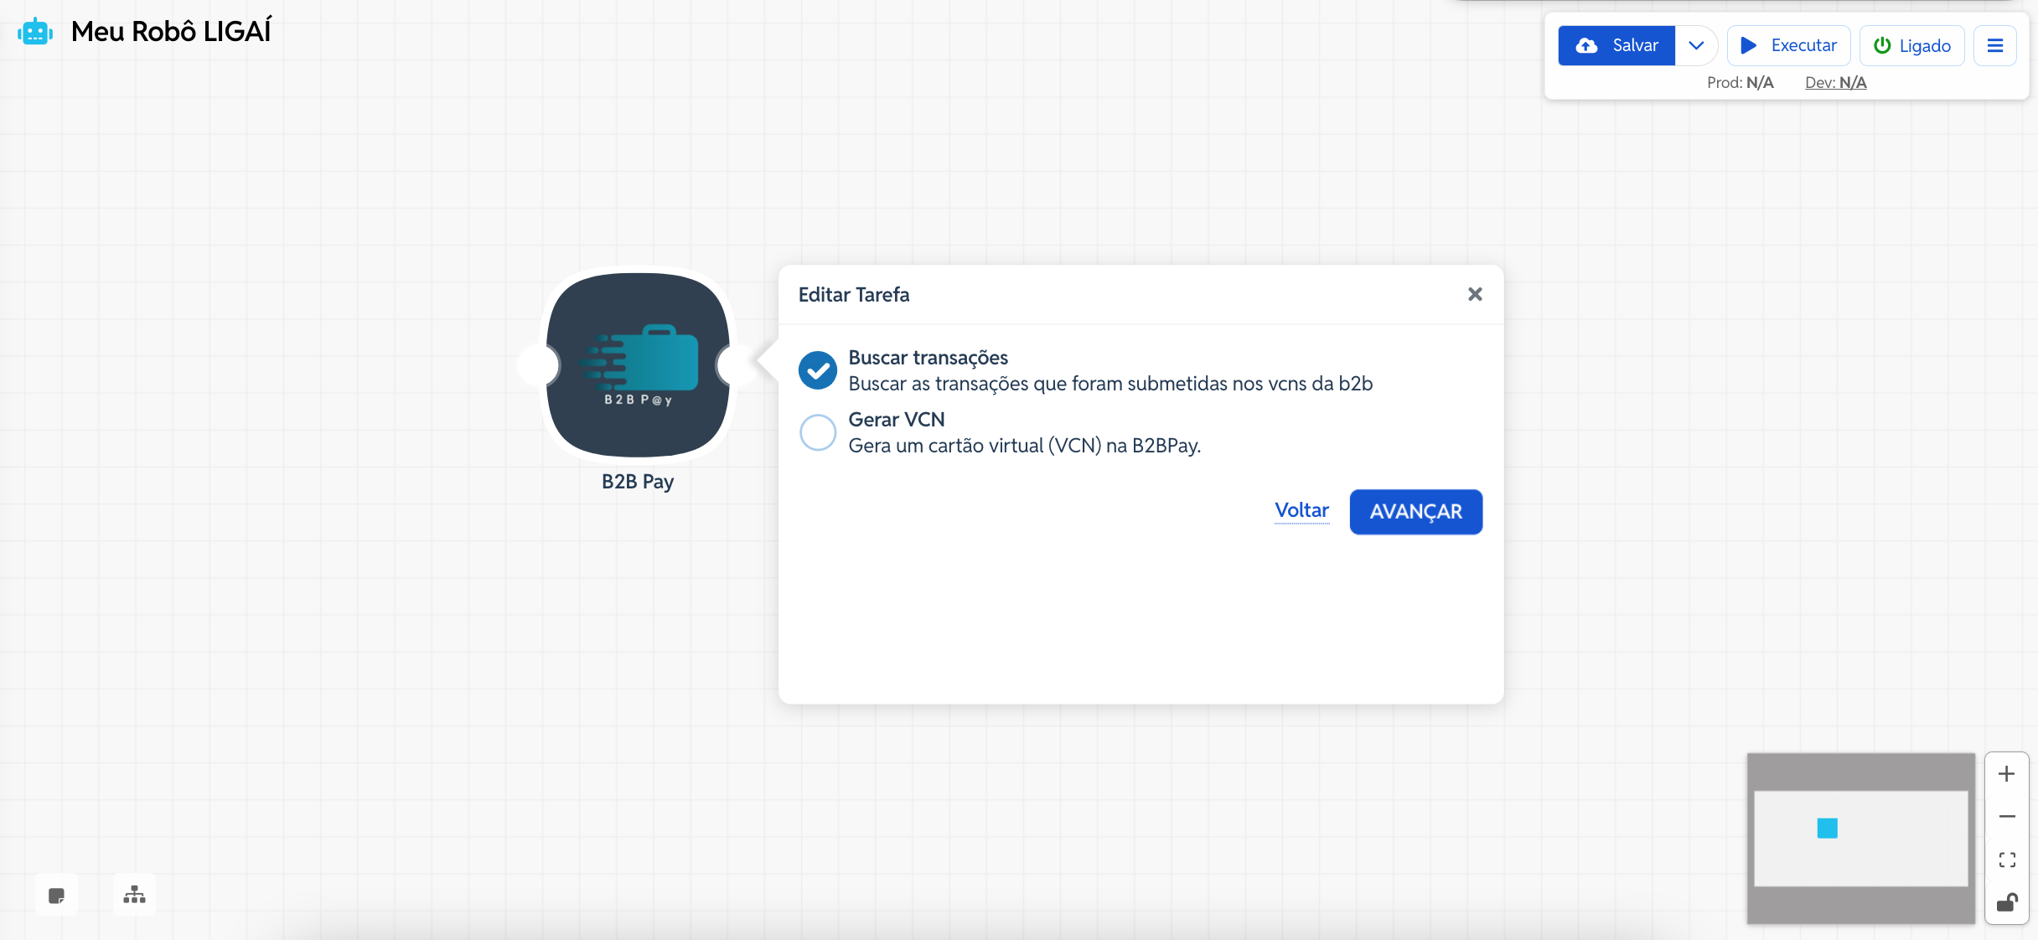
Task: Save the robot with Salvar
Action: 1616,46
